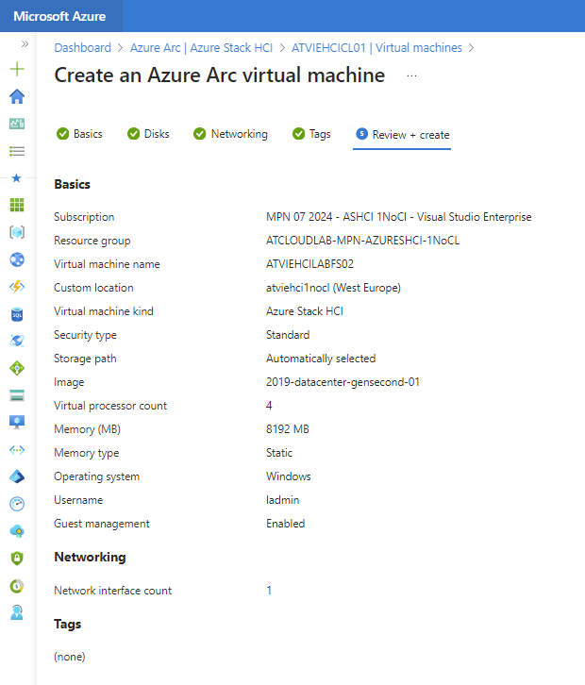585x685 pixels.
Task: Click the Virtual machine kind Azure Stack HCI value
Action: [x=305, y=311]
